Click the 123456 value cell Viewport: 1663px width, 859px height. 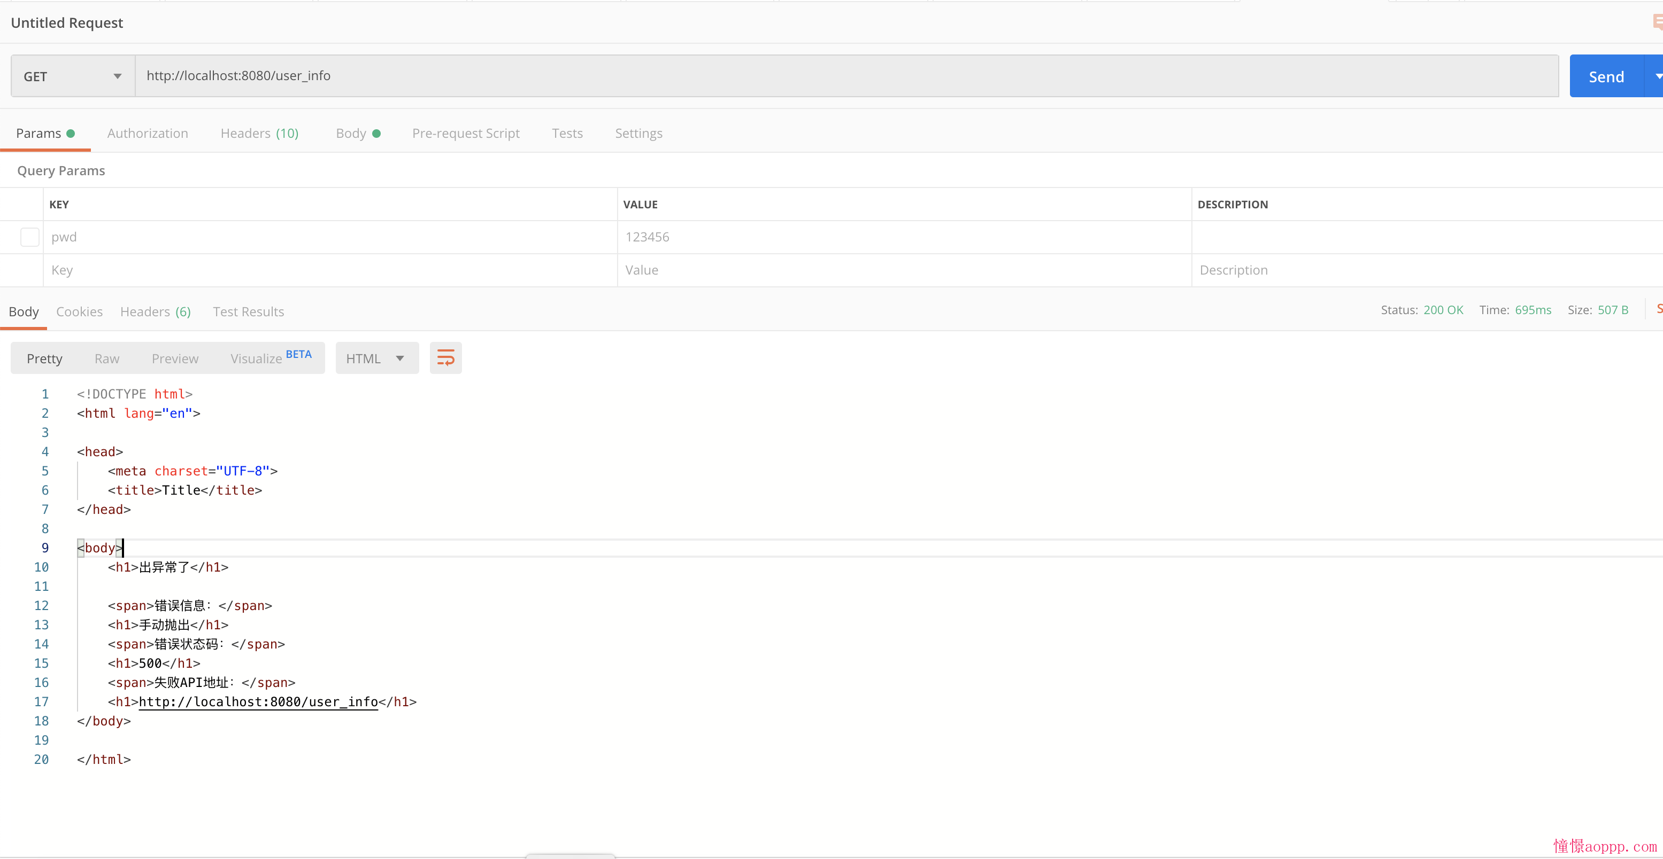tap(904, 237)
